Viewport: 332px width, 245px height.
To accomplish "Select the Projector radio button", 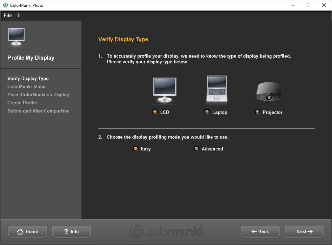I will pyautogui.click(x=257, y=112).
